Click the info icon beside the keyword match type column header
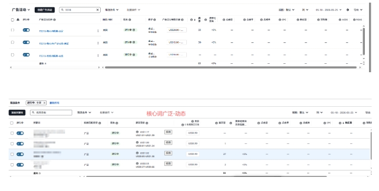This screenshot has width=379, height=191. [100, 123]
